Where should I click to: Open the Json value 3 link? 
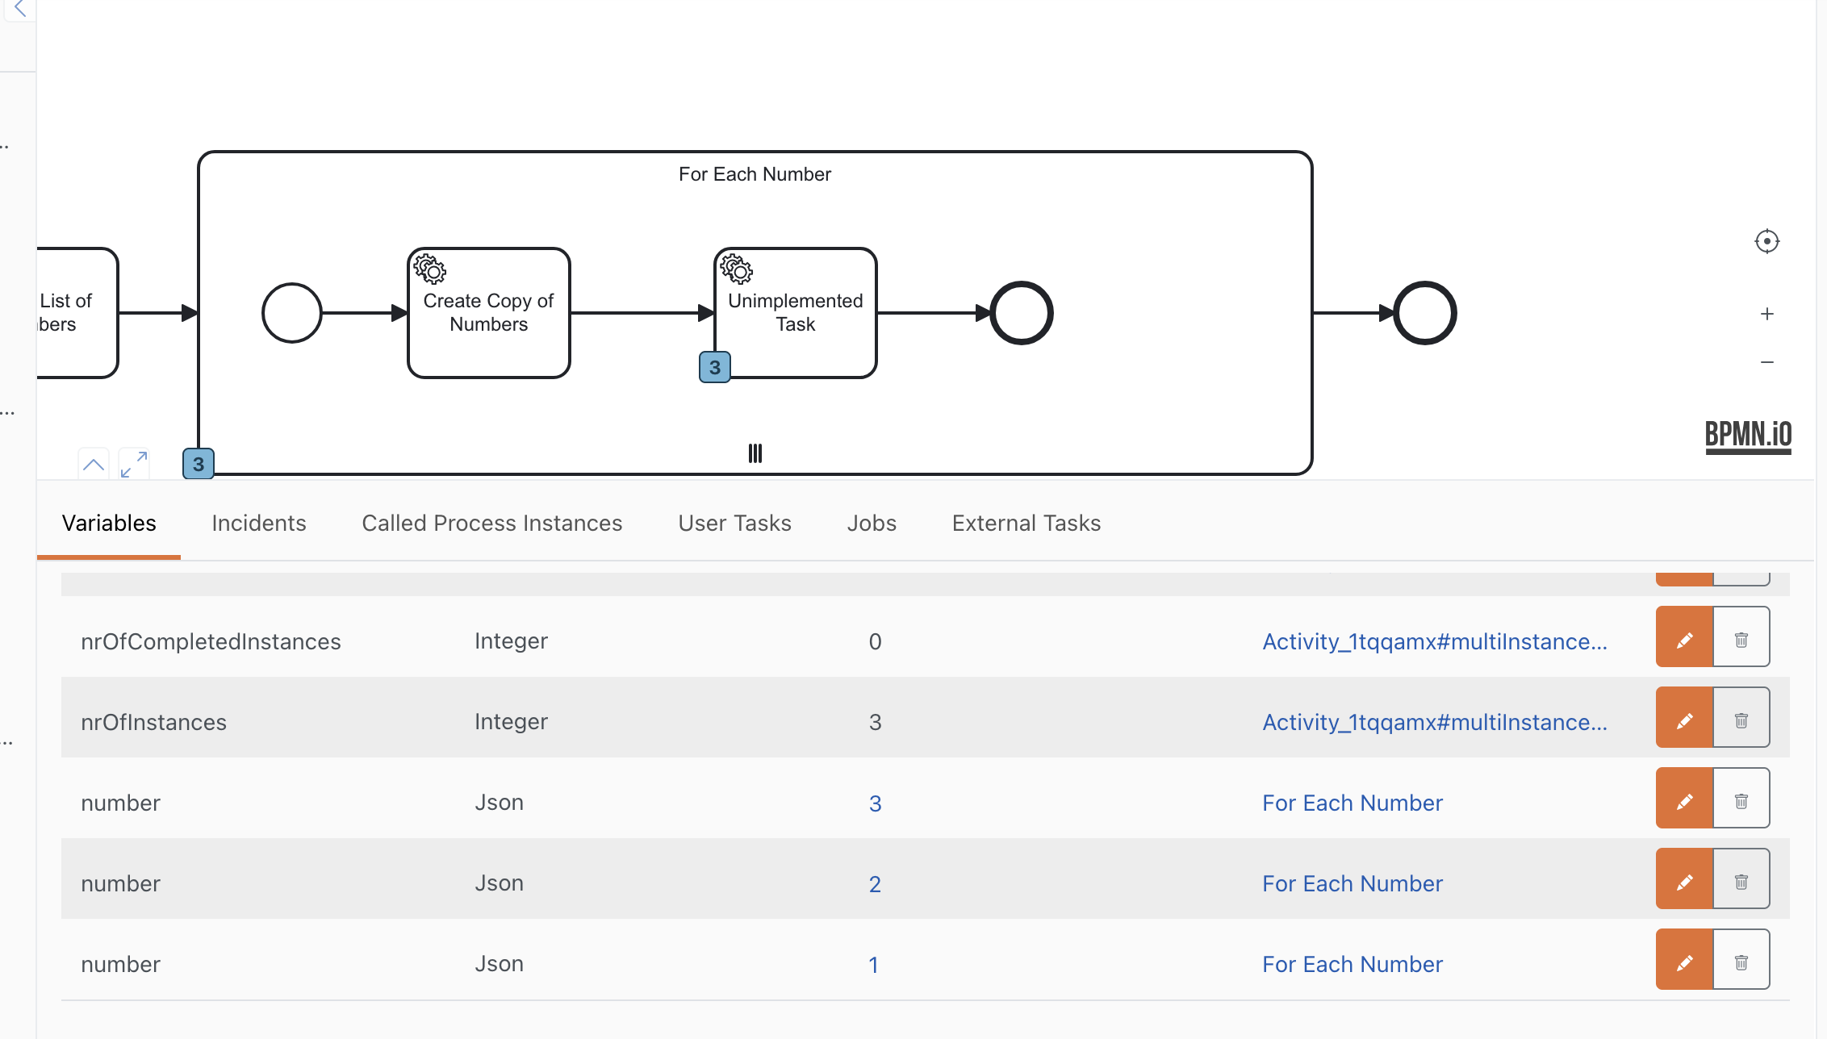coord(875,803)
